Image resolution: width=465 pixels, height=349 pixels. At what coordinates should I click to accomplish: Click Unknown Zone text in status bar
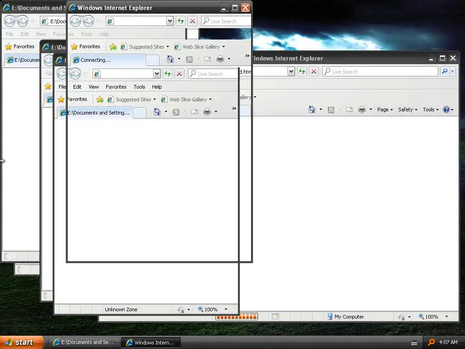point(121,309)
